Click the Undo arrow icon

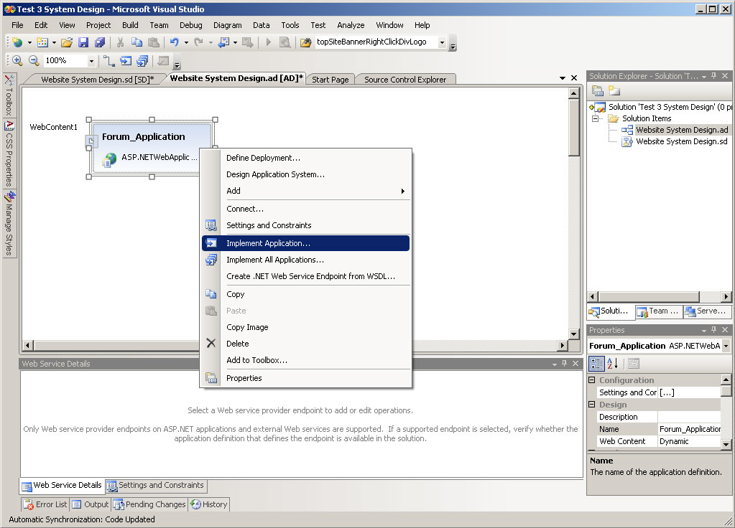[175, 42]
